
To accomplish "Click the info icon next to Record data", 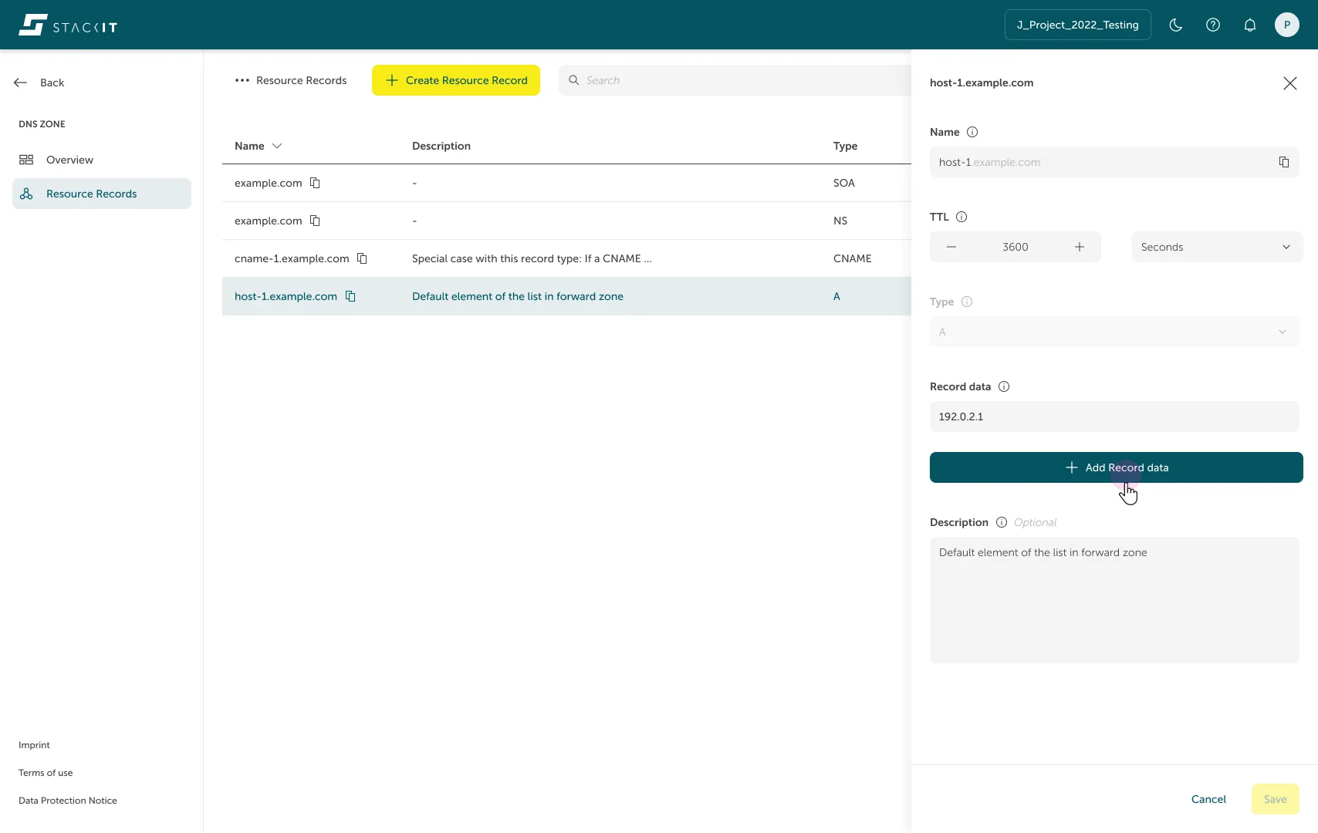I will (1003, 386).
